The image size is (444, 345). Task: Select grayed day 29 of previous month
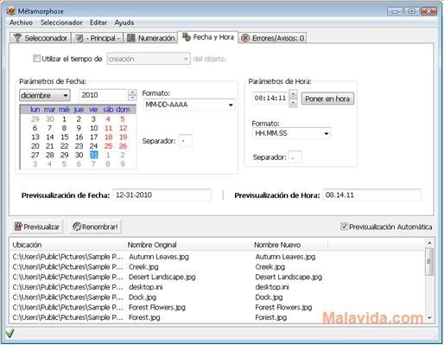tap(35, 119)
